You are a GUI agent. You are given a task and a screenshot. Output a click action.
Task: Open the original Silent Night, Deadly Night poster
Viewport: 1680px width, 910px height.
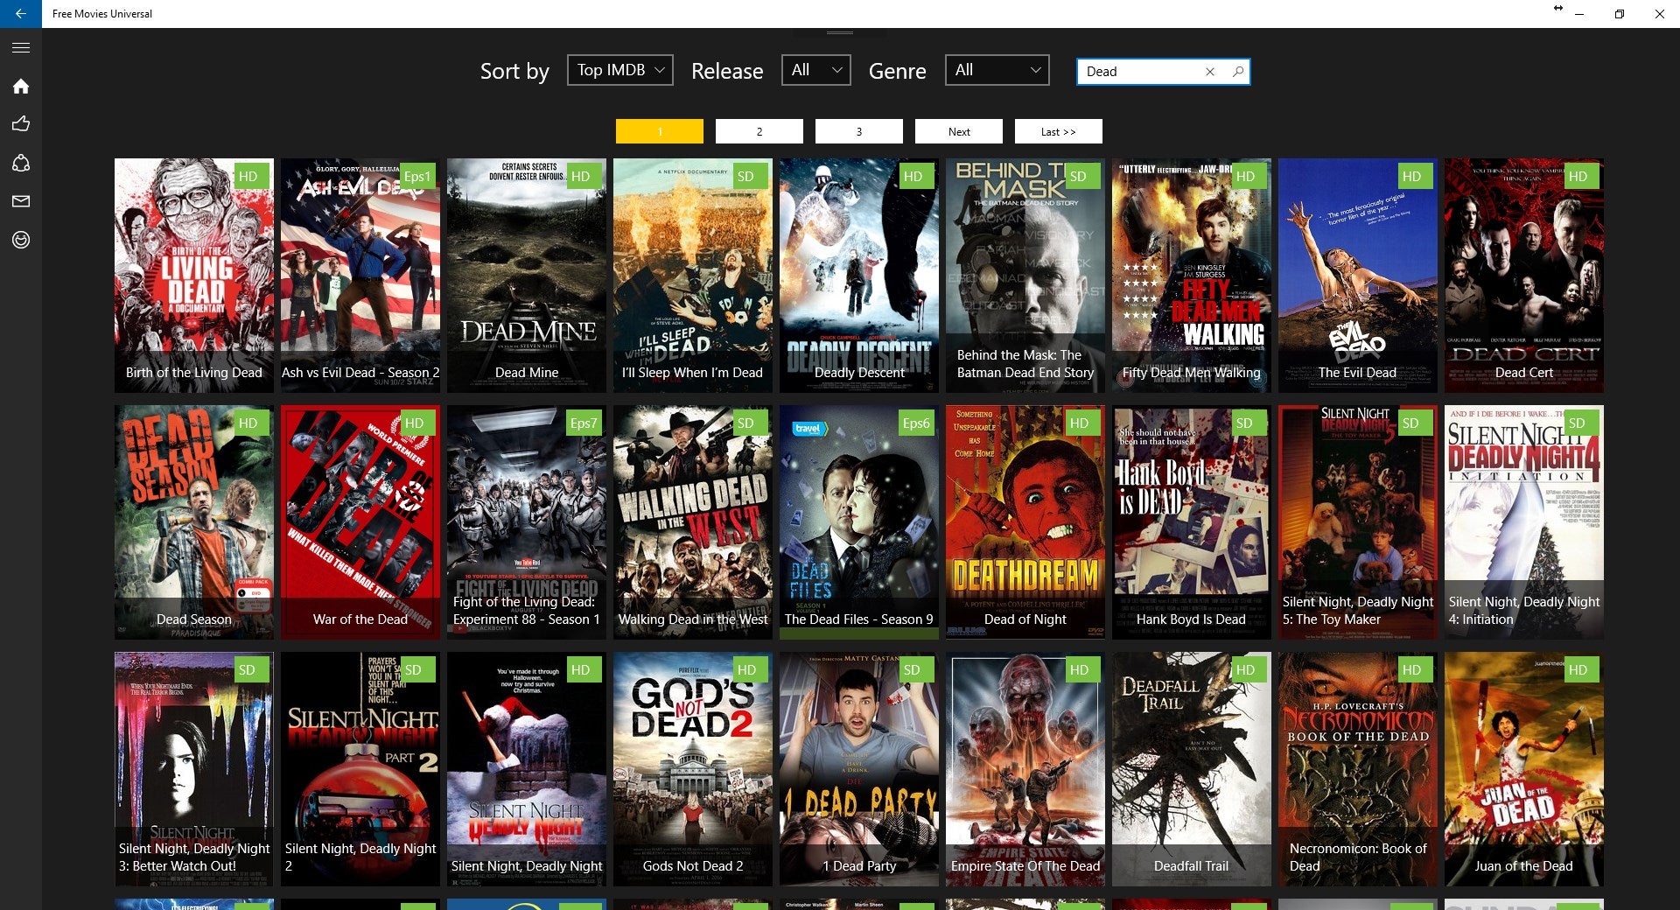(x=527, y=769)
